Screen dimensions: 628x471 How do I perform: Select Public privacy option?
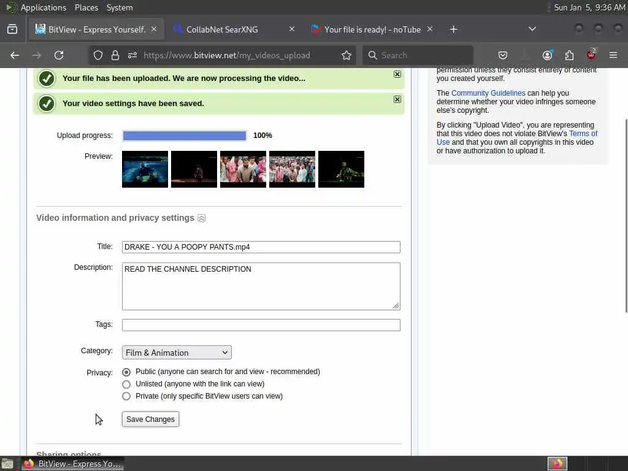(x=126, y=372)
